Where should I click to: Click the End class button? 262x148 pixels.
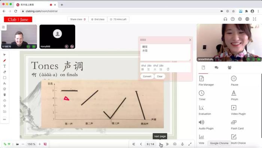(x=98, y=19)
